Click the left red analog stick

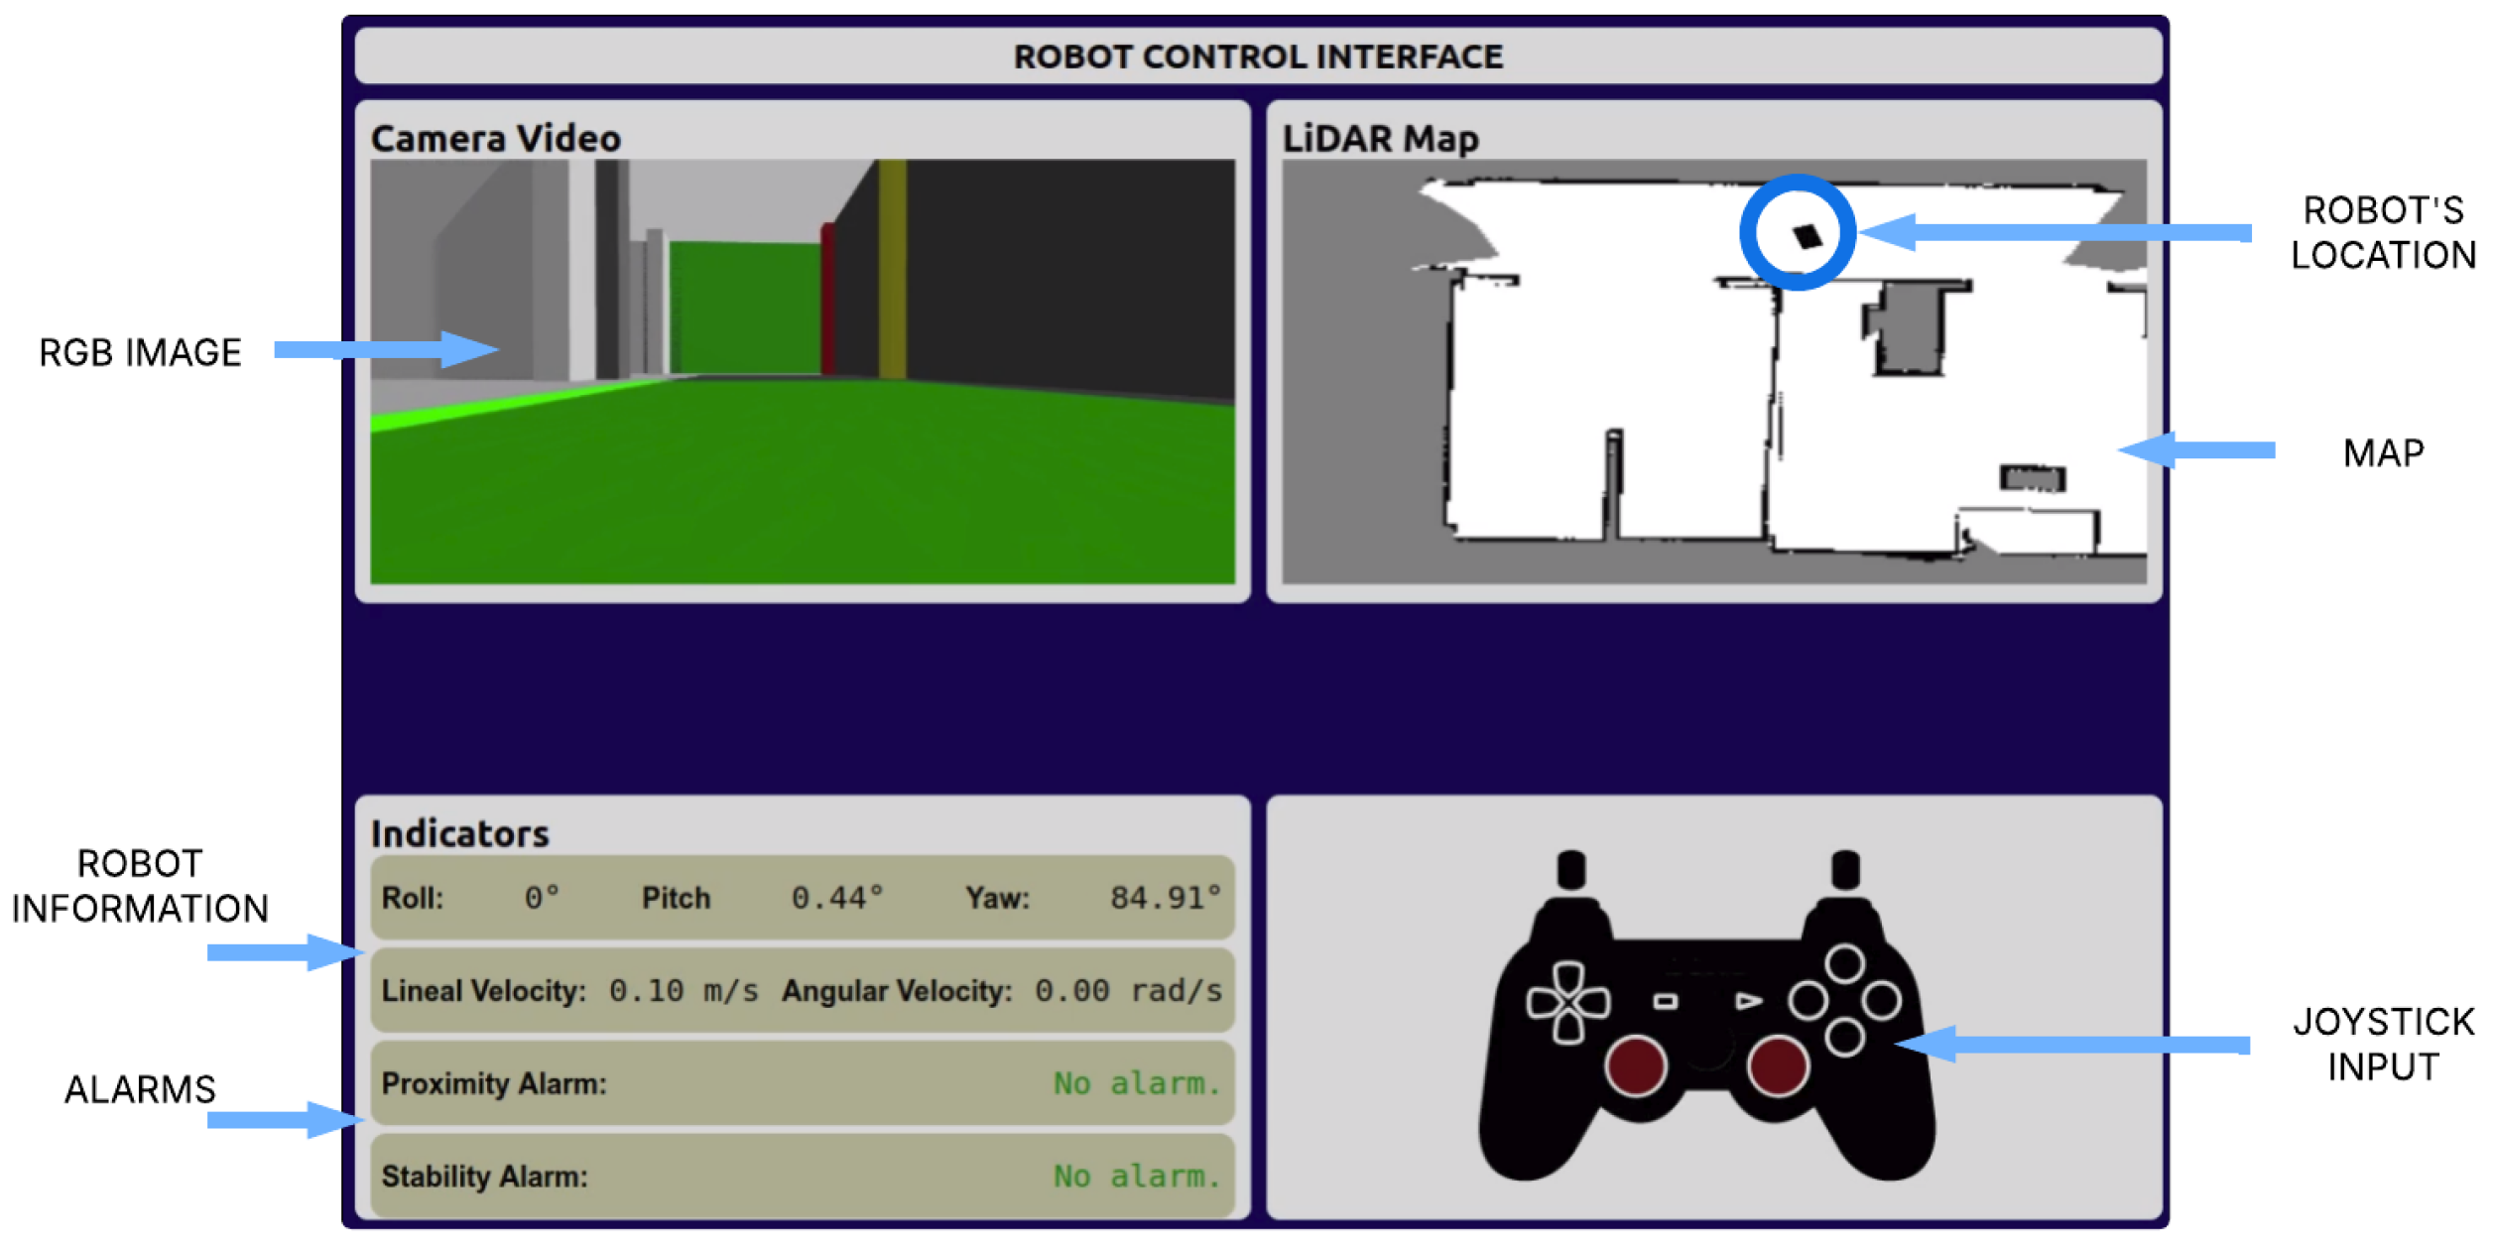point(1635,1066)
